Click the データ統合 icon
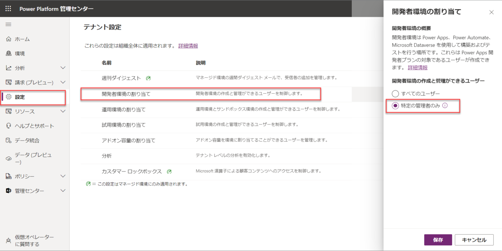This screenshot has width=502, height=251. [8, 141]
